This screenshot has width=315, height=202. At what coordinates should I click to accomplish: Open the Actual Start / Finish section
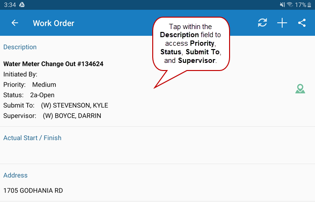(32, 138)
